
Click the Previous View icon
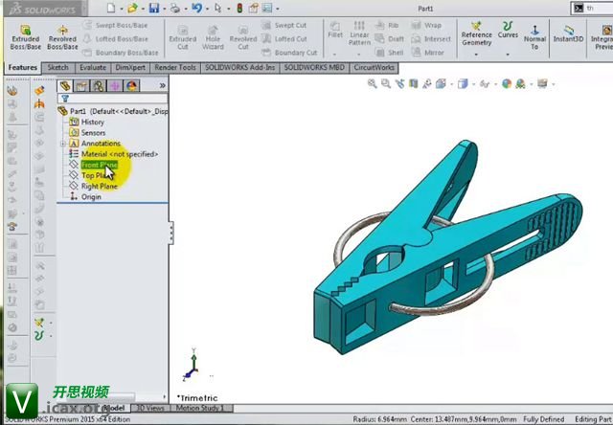(399, 83)
